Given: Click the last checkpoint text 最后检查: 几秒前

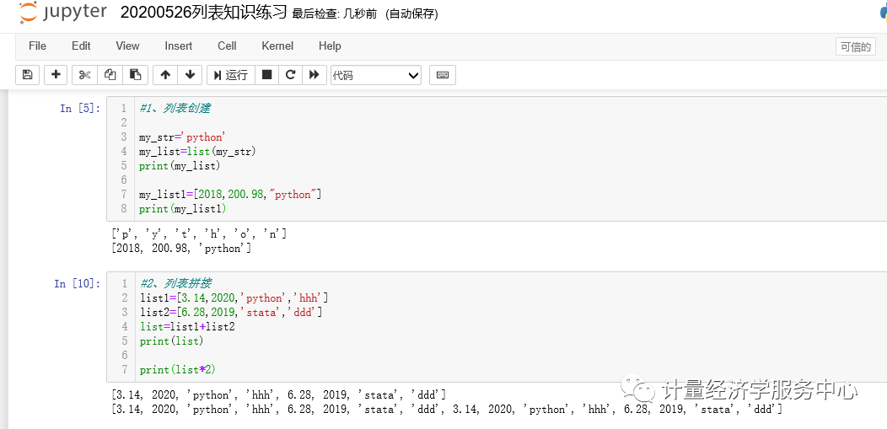Looking at the screenshot, I should [336, 14].
